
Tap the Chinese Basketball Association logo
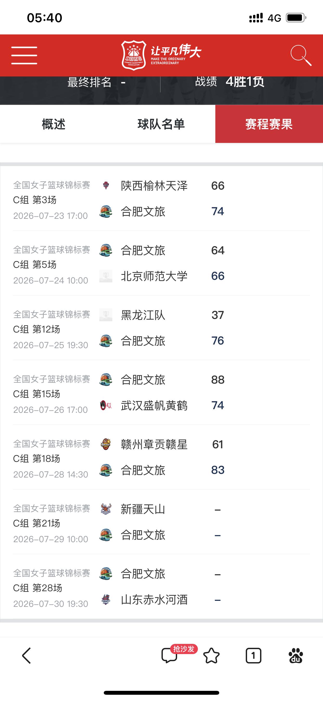[x=134, y=55]
